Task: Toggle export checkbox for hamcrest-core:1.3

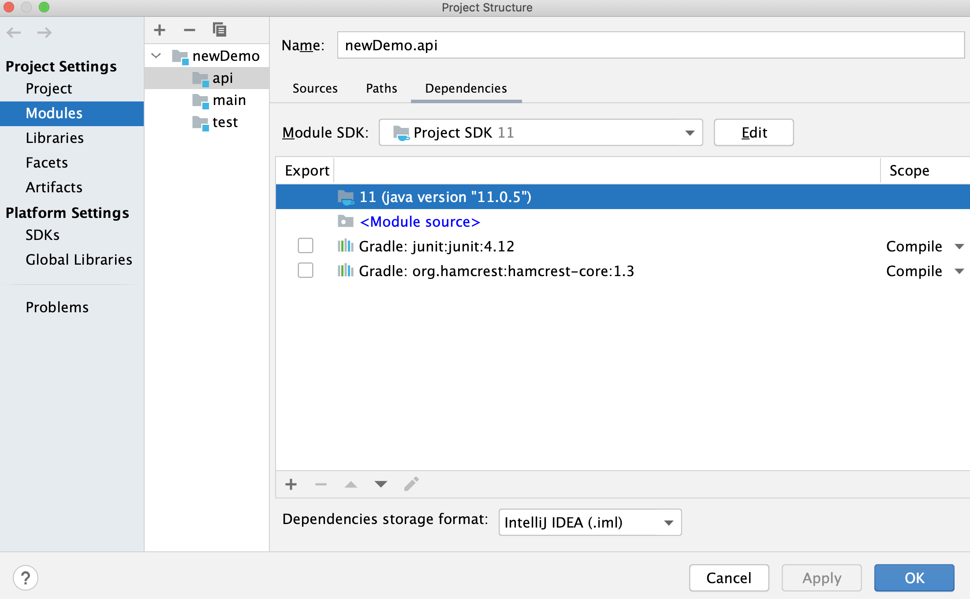Action: [306, 270]
